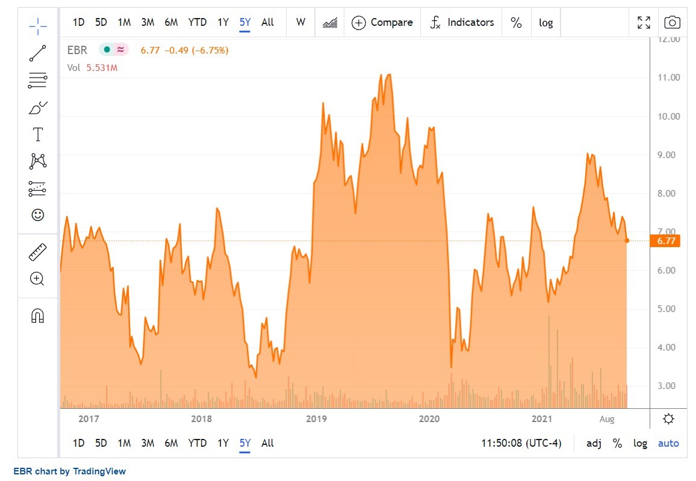Toggle percent scale in top toolbar
The height and width of the screenshot is (481, 696).
click(516, 23)
